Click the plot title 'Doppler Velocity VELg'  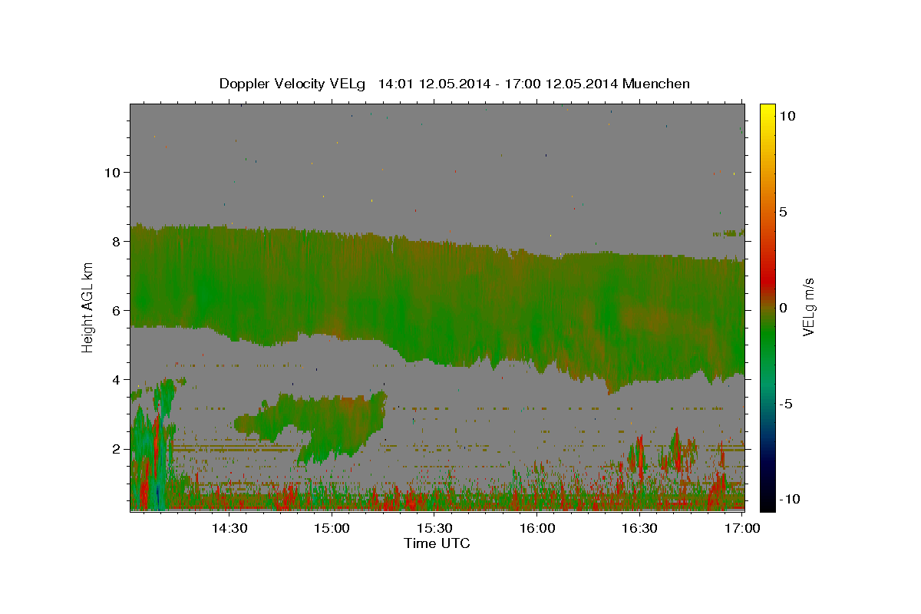tap(294, 84)
